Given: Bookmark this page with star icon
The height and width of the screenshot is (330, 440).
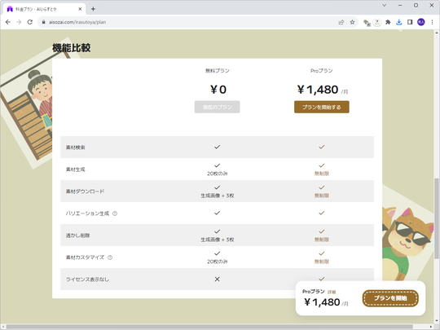Looking at the screenshot, I should pos(352,22).
